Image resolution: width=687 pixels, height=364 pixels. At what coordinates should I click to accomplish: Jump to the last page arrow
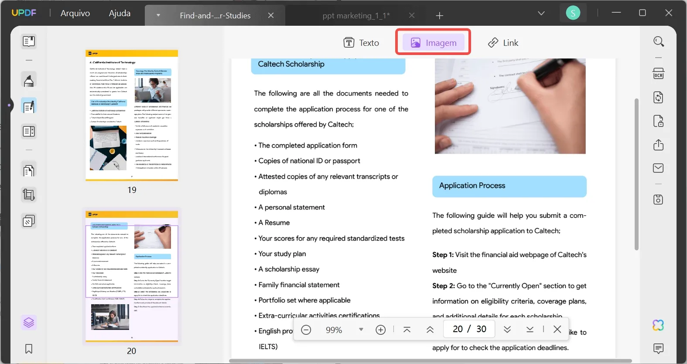pos(530,330)
